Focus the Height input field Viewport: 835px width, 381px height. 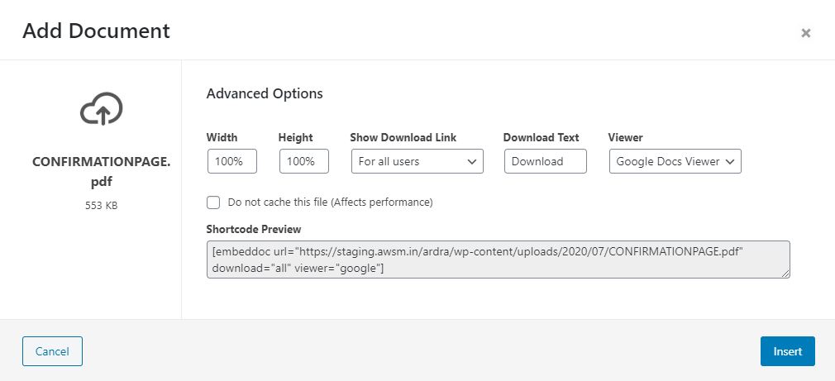(304, 161)
